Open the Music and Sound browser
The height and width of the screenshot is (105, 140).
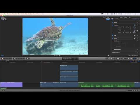pyautogui.click(x=121, y=58)
